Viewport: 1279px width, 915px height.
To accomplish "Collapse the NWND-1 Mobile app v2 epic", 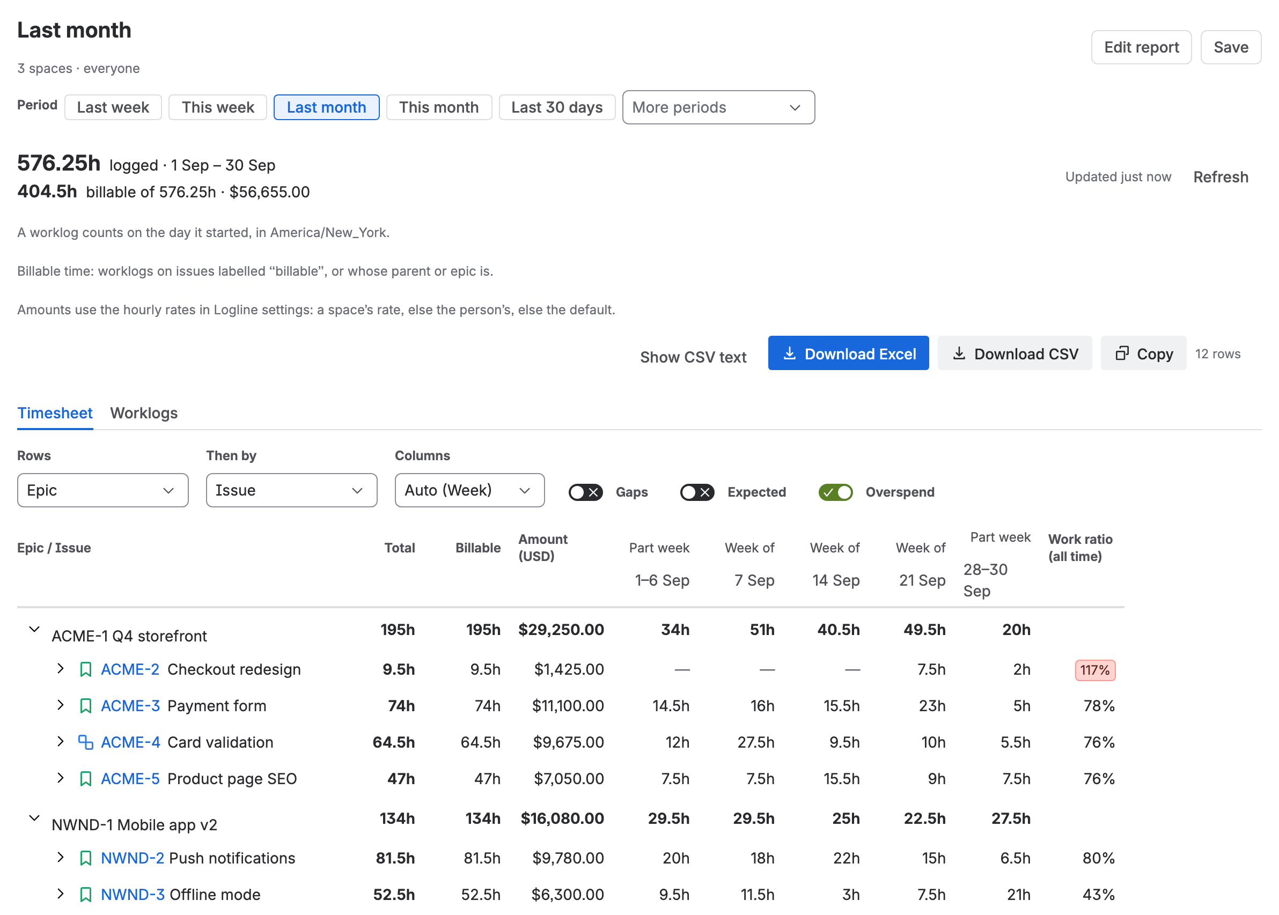I will point(34,818).
